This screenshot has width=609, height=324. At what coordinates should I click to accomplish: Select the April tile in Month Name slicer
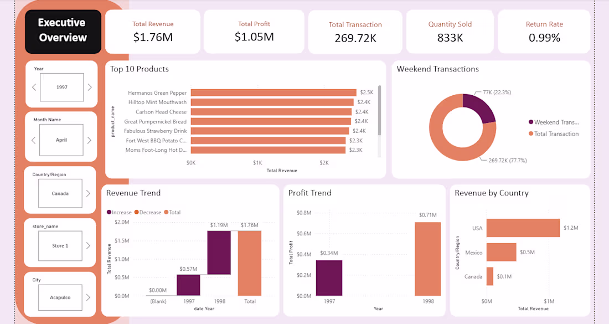point(61,140)
